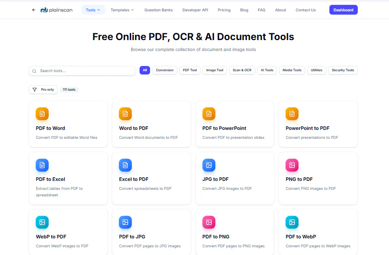Expand the Templates dropdown menu
The width and height of the screenshot is (389, 255).
(123, 10)
